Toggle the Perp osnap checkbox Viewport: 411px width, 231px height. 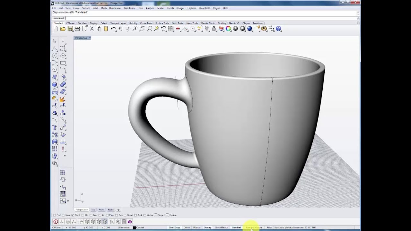108,215
